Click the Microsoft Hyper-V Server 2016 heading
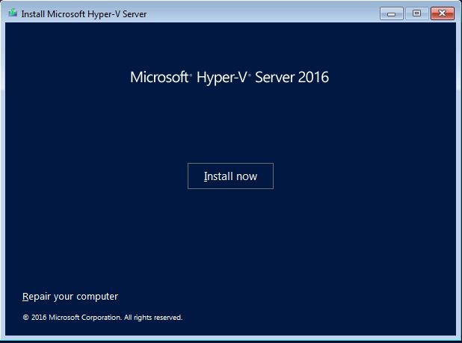462x343 pixels. [x=230, y=78]
